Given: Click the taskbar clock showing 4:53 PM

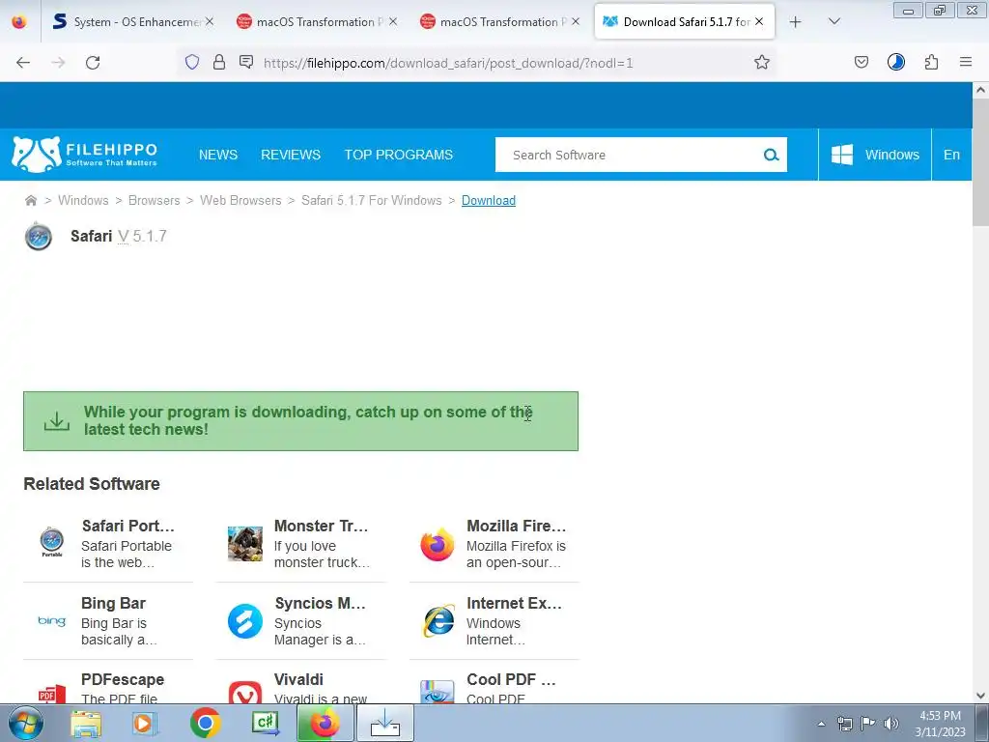Looking at the screenshot, I should pos(940,724).
